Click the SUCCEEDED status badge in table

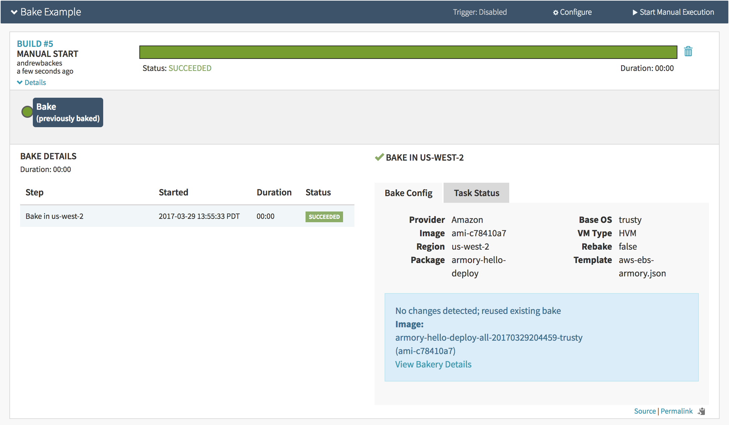tap(324, 217)
